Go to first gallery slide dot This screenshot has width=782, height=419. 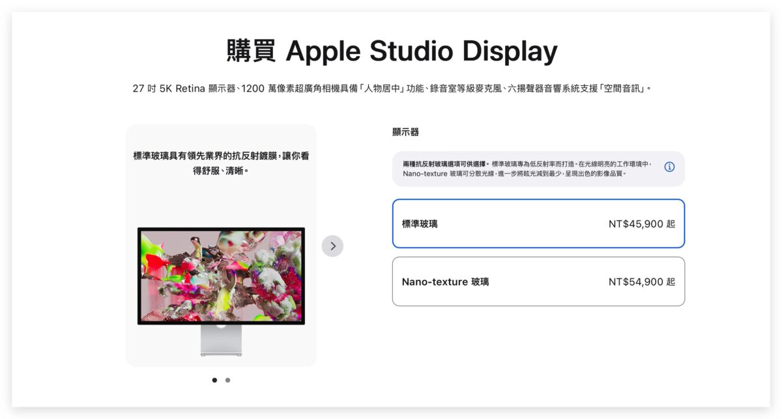[x=214, y=381]
